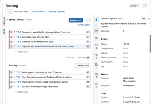Close the TIS-1 issue detail panel

coord(149,19)
